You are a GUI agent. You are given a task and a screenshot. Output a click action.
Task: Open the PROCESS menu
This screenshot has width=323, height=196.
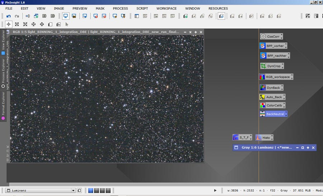click(x=120, y=9)
